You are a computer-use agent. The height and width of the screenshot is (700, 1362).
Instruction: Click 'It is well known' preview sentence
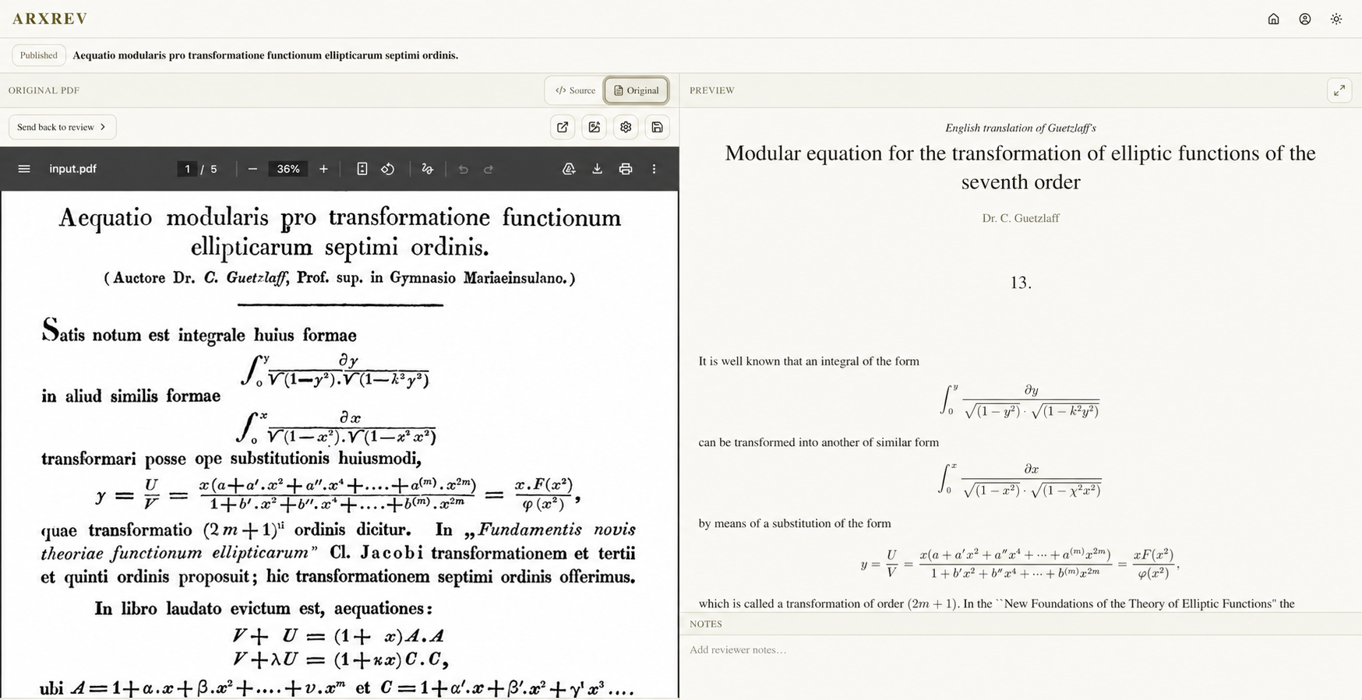tap(809, 361)
